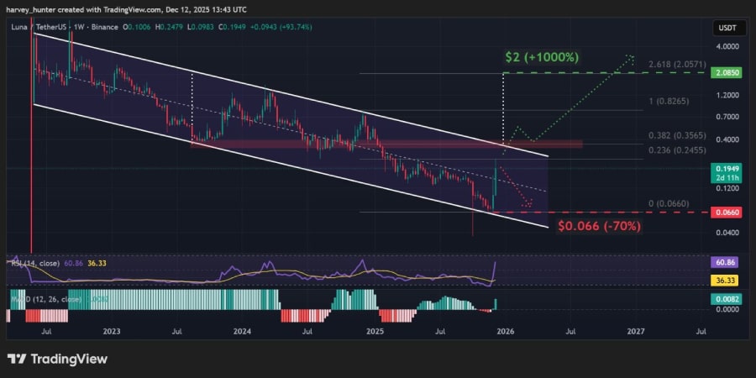Image resolution: width=756 pixels, height=378 pixels.
Task: Click the 2024 label on time axis
Action: 242,332
